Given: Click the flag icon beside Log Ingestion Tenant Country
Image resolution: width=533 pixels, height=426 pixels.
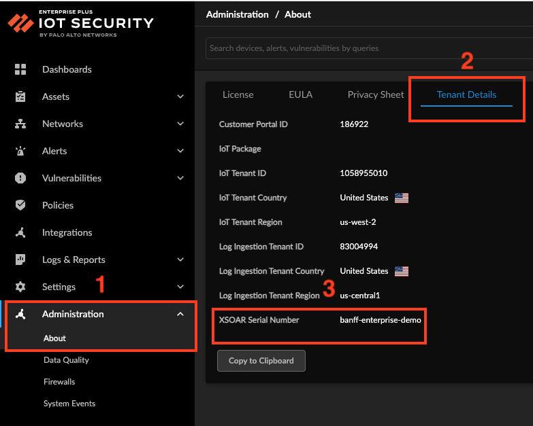Looking at the screenshot, I should [x=402, y=271].
